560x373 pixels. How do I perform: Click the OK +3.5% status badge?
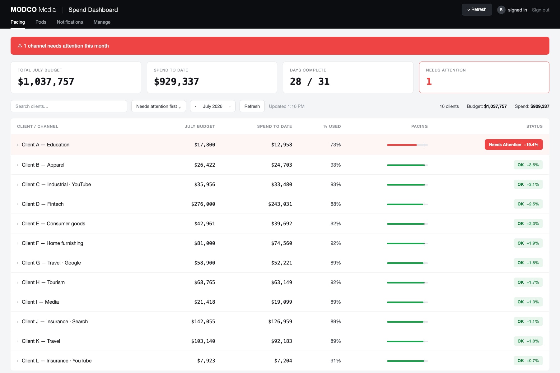click(x=528, y=165)
